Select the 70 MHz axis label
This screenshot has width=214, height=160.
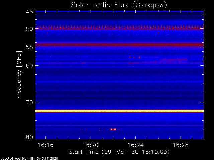pyautogui.click(x=29, y=102)
